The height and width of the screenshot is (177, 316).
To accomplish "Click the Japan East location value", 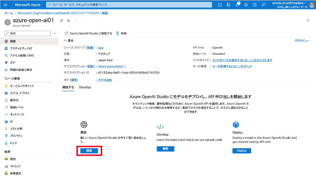I will click(x=105, y=60).
